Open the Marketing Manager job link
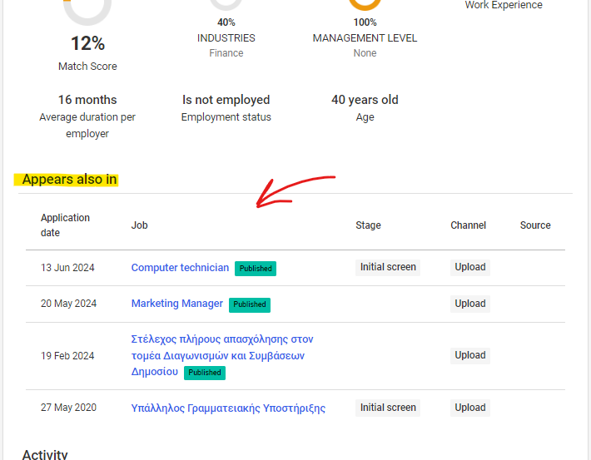This screenshot has height=460, width=591. click(176, 304)
